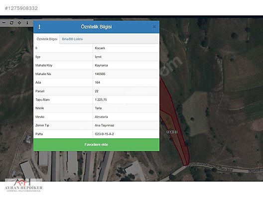The height and width of the screenshot is (197, 263).
Task: Open the three-dot menu in the dialog header
Action: pyautogui.click(x=39, y=27)
